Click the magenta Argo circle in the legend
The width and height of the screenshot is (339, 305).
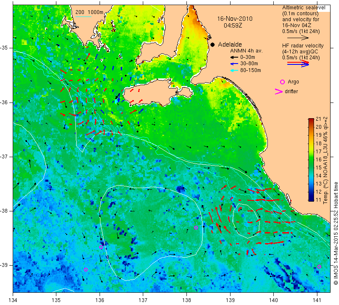pyautogui.click(x=282, y=82)
